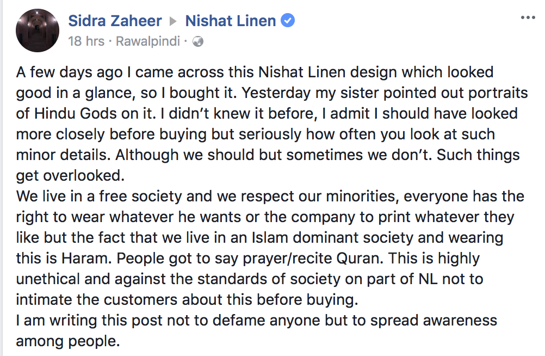Click the blue verified badge beside Nishat Linen
This screenshot has height=356, width=545.
pos(288,21)
